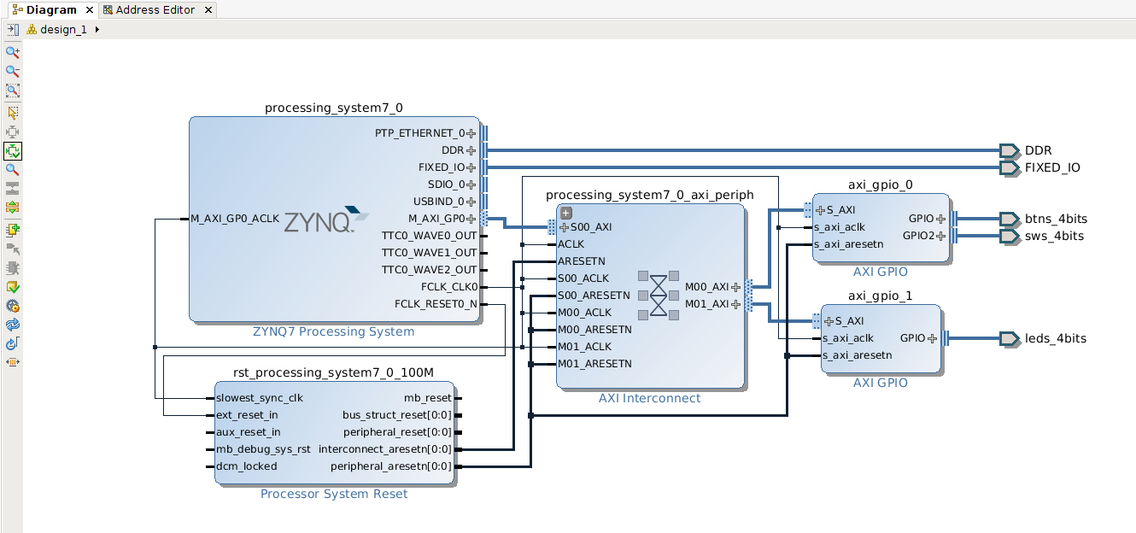
Task: Click the peripheral_aresetn[0:0] pin label
Action: pyautogui.click(x=391, y=466)
